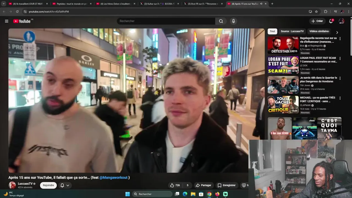Click the Partager button
The height and width of the screenshot is (198, 352).
click(x=203, y=185)
